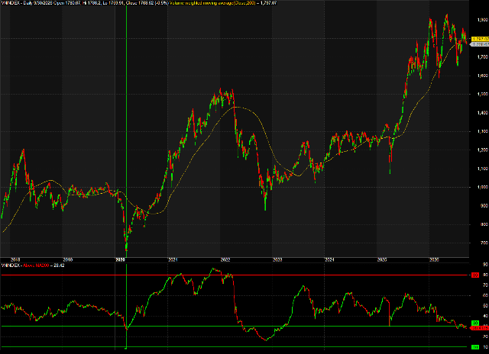
Task: Click the 2023 year label on time axis
Action: point(277,259)
